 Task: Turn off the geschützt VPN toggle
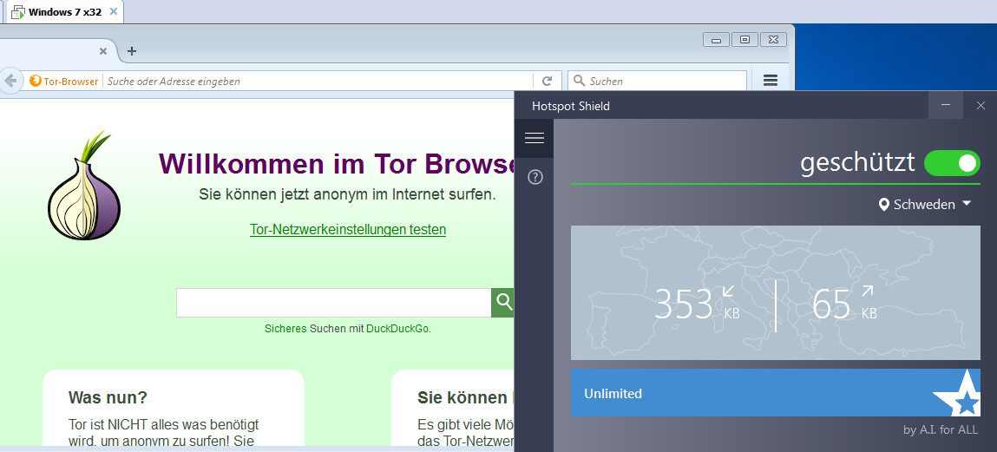[952, 163]
